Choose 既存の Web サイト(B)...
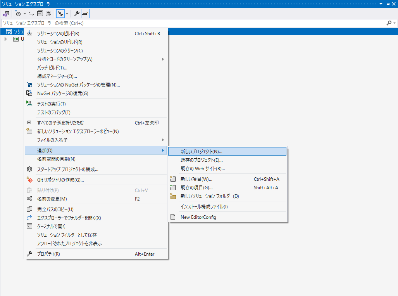 (x=227, y=169)
